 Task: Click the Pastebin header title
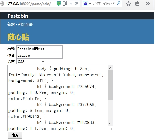(18, 16)
